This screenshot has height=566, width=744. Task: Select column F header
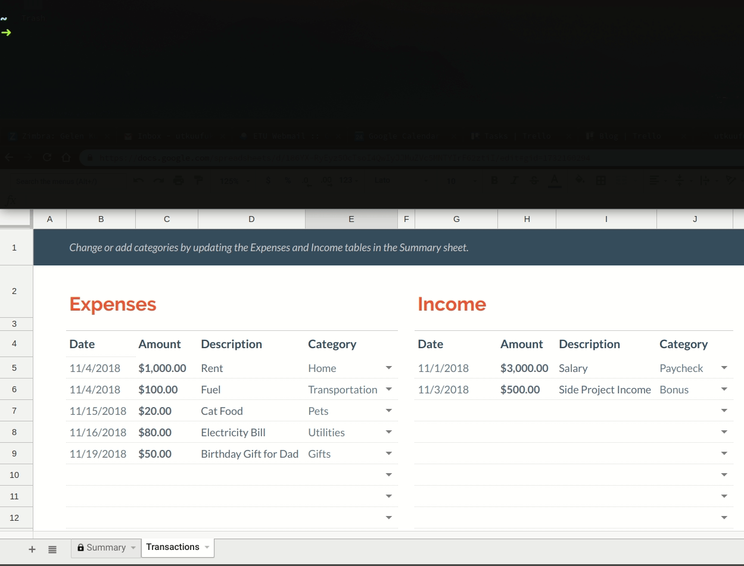tap(406, 219)
